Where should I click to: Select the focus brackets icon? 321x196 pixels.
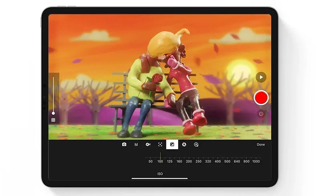click(x=160, y=144)
